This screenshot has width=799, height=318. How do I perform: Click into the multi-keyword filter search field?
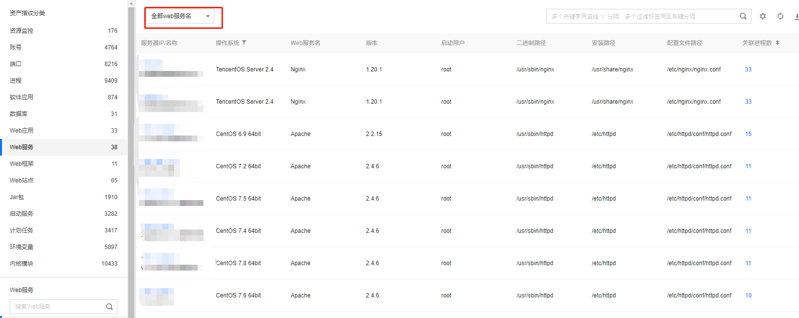click(641, 16)
